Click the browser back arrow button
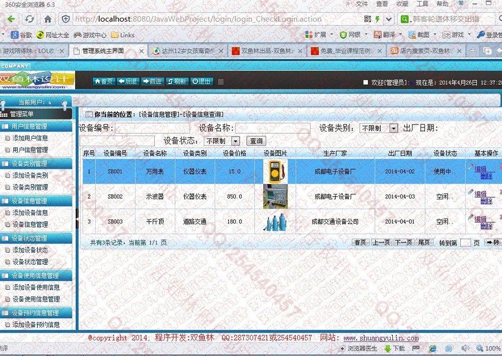Screen dimensions: 502x356 click(x=11, y=19)
